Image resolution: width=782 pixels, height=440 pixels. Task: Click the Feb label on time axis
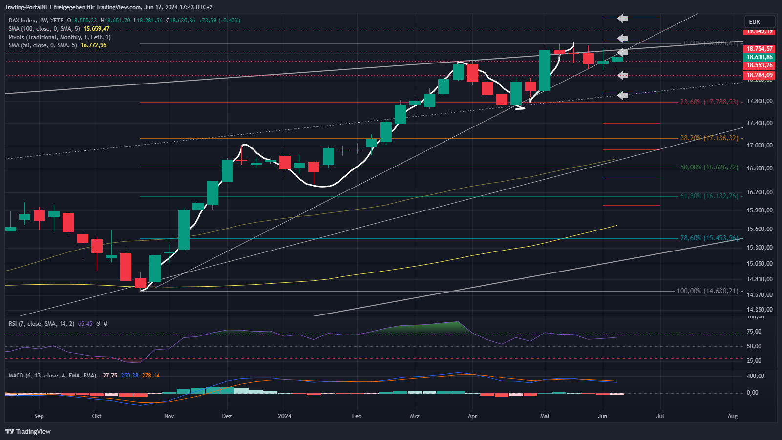click(357, 416)
